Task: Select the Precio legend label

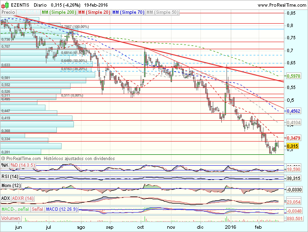Action: click(x=8, y=12)
